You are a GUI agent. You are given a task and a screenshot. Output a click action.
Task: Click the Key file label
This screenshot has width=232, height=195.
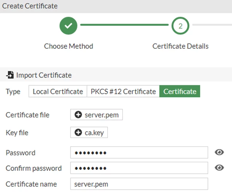tap(17, 133)
